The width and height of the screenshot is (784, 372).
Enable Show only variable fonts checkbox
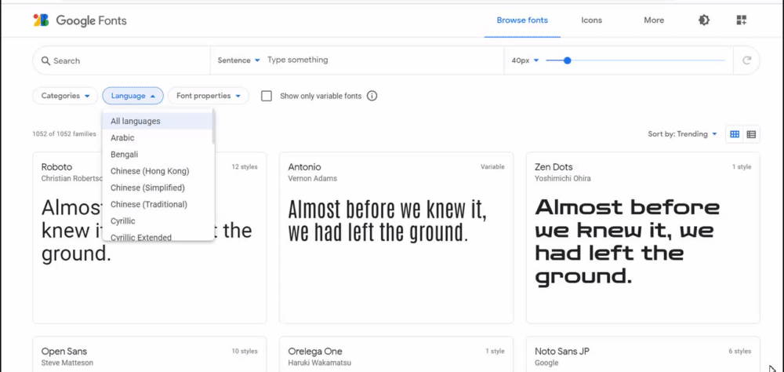(267, 96)
